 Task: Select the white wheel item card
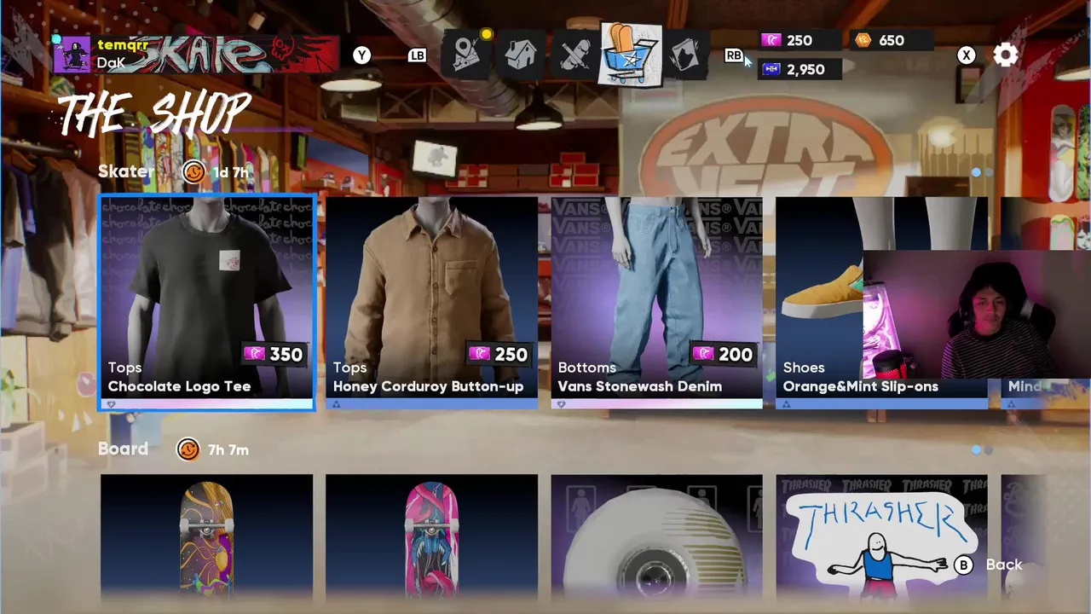657,538
